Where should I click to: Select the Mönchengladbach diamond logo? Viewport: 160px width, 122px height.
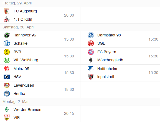[x=91, y=60]
